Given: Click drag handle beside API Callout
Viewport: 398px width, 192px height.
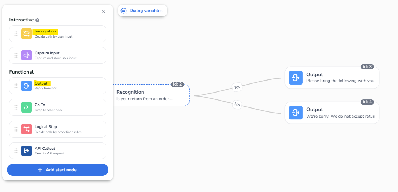Looking at the screenshot, I should [16, 151].
